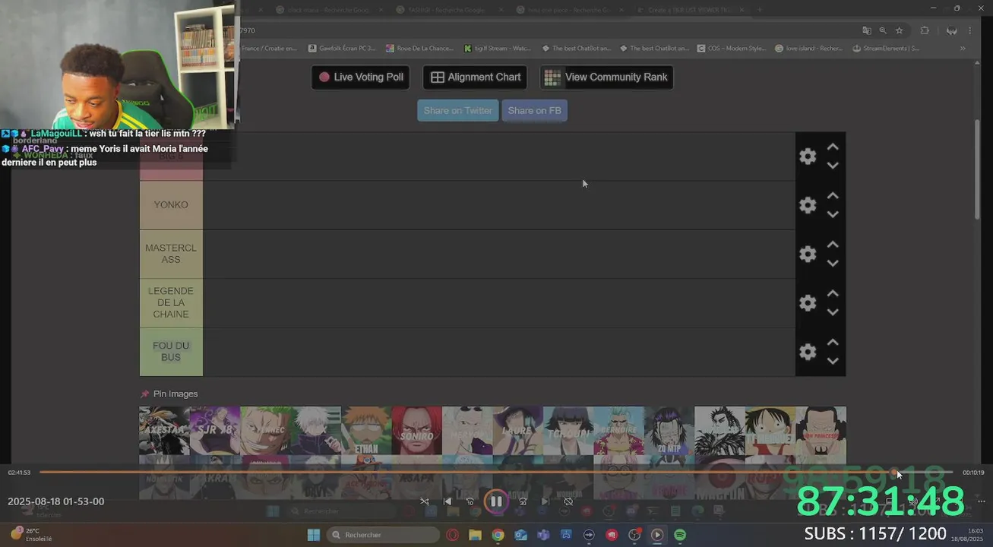Image resolution: width=993 pixels, height=547 pixels.
Task: Pick the SONIRO character image
Action: [417, 431]
